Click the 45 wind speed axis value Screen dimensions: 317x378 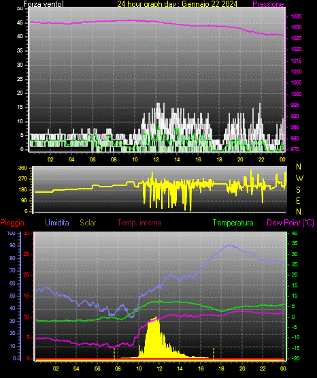(x=20, y=23)
